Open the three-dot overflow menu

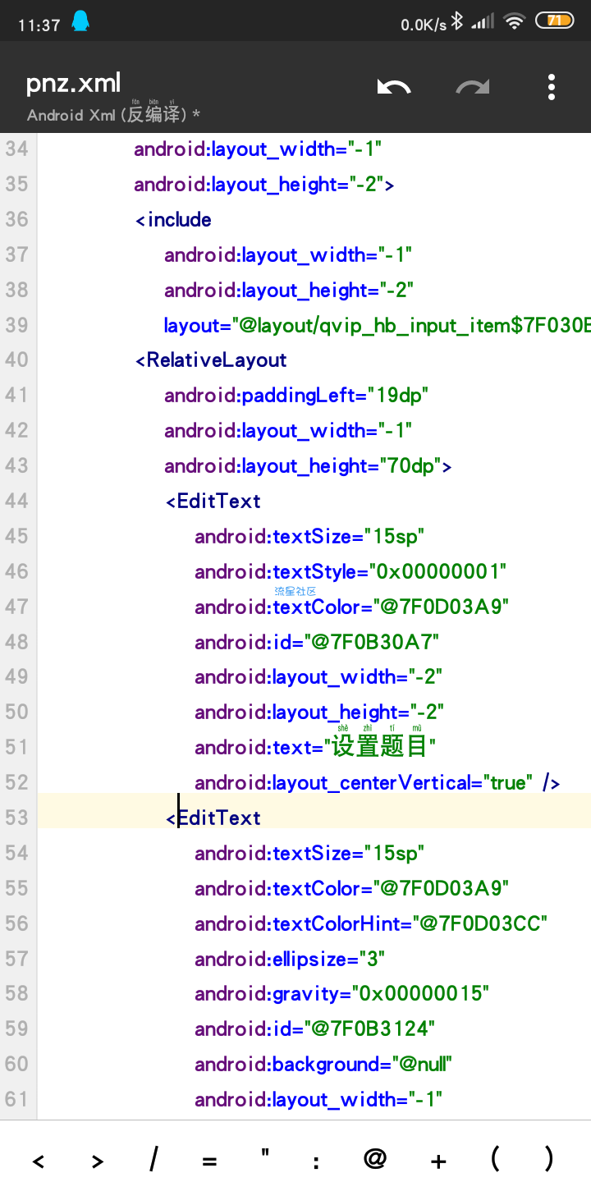[x=551, y=87]
